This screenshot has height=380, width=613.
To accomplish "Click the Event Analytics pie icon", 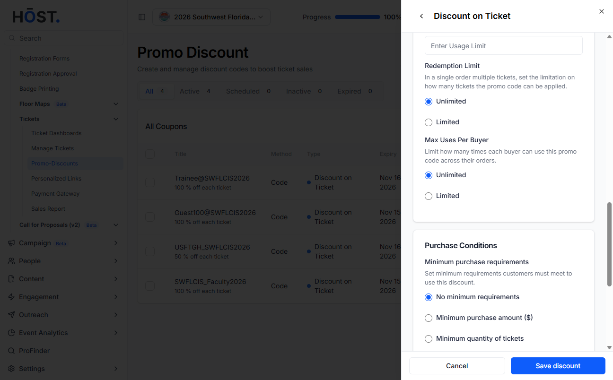I will pyautogui.click(x=12, y=333).
